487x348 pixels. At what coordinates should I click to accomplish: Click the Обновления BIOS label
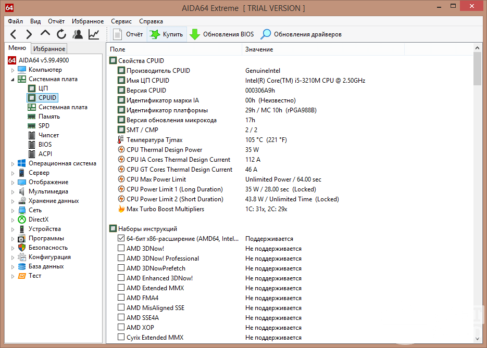pos(228,34)
